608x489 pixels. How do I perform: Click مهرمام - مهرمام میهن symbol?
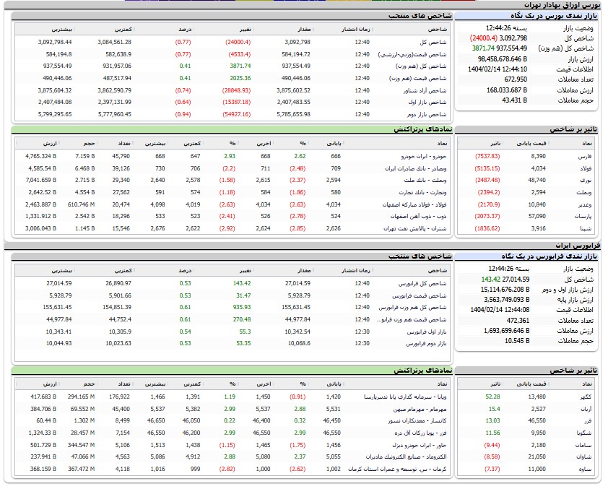click(420, 409)
